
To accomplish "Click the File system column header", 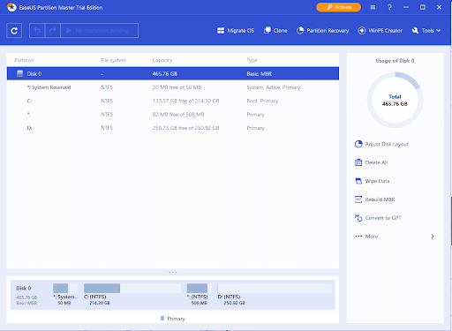I will pyautogui.click(x=113, y=60).
